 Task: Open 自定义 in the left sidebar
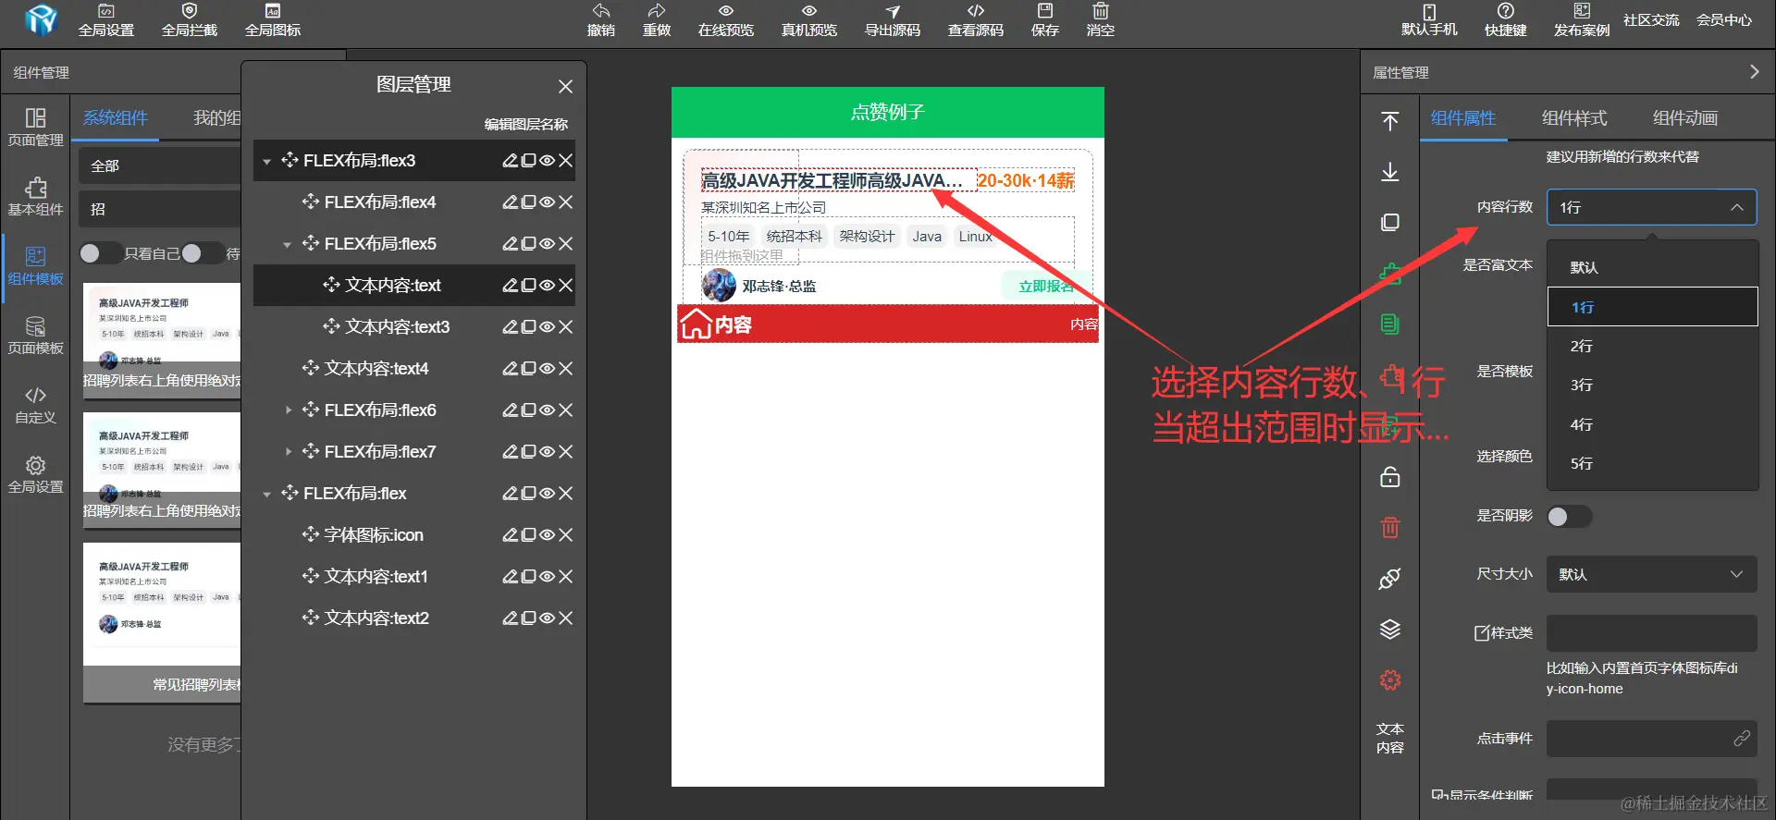(x=35, y=405)
